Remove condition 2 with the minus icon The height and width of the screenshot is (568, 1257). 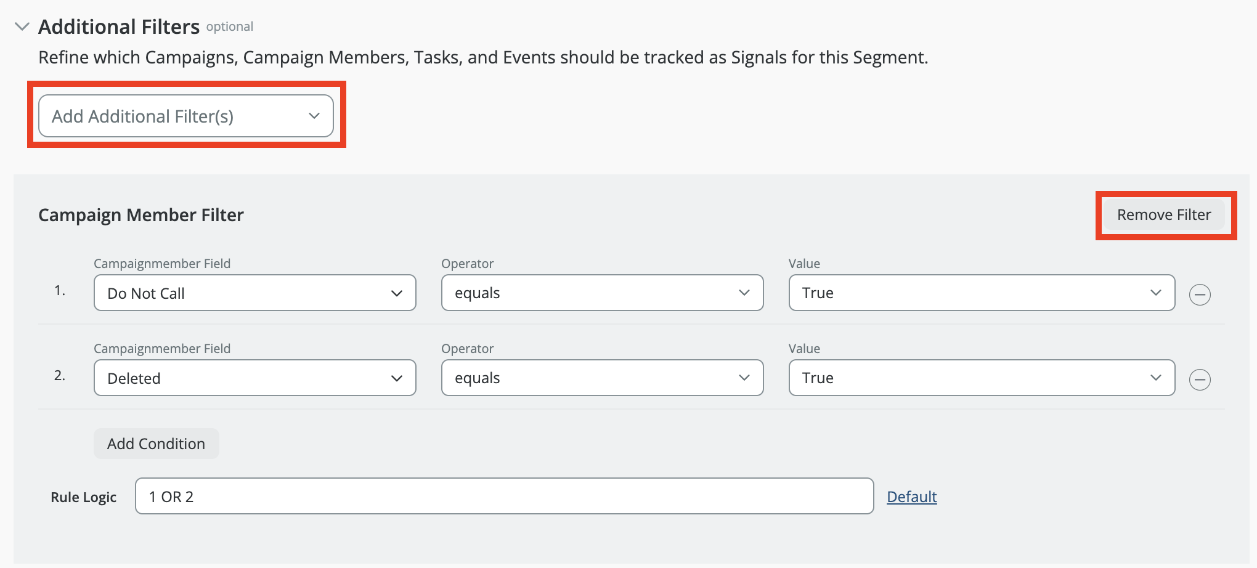pyautogui.click(x=1199, y=379)
